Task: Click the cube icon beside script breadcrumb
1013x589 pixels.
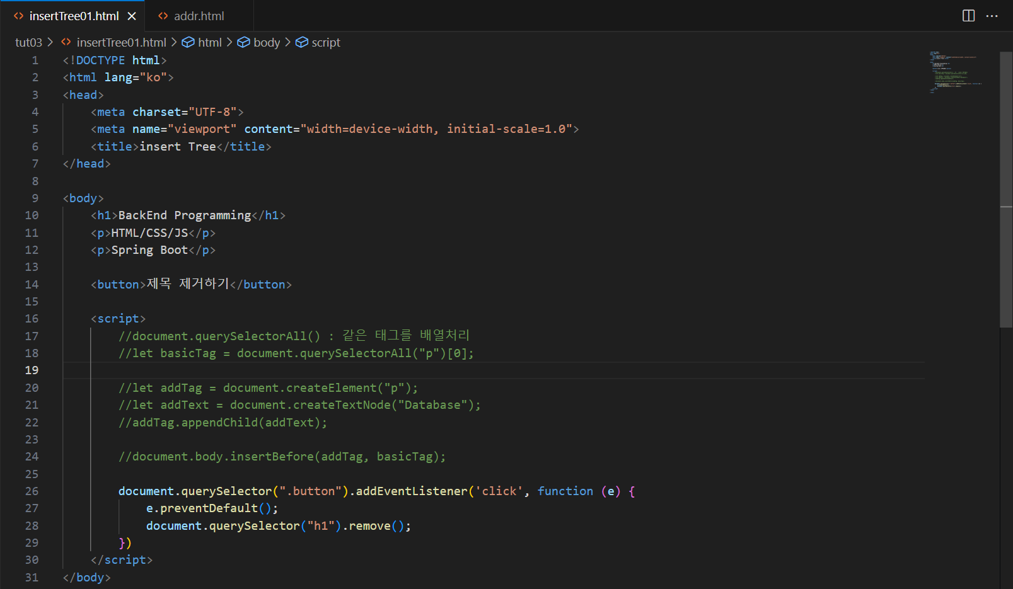Action: coord(302,42)
